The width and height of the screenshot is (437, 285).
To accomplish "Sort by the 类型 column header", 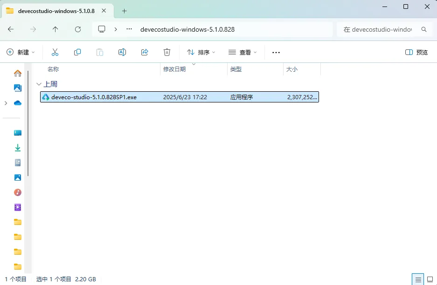I will click(236, 69).
